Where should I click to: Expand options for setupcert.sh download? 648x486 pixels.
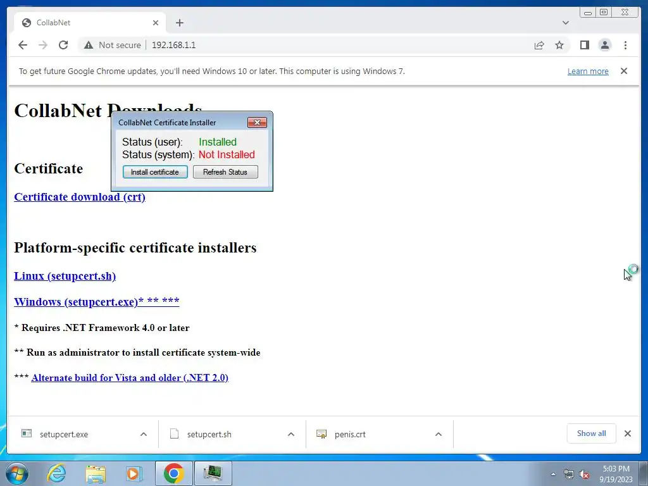tap(291, 434)
